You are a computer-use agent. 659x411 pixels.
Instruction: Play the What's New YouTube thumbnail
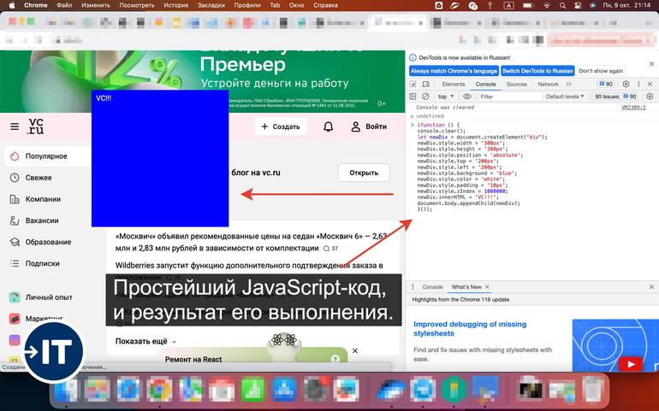631,364
